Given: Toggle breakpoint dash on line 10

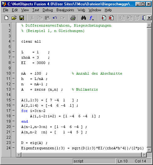Looking at the screenshot, I should [13, 73].
